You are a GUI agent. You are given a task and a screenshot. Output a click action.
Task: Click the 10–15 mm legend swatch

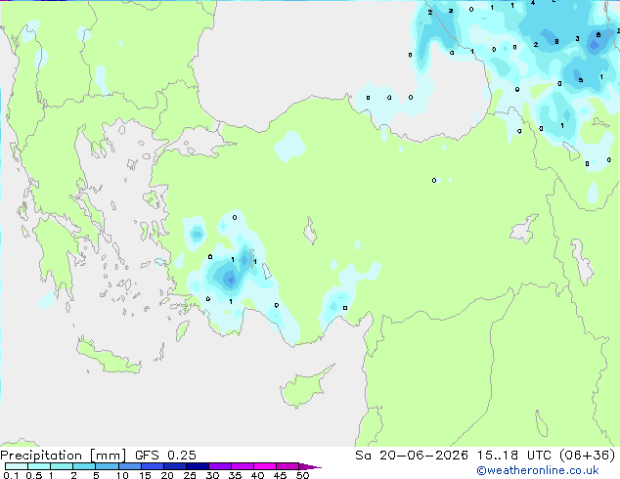(129, 466)
